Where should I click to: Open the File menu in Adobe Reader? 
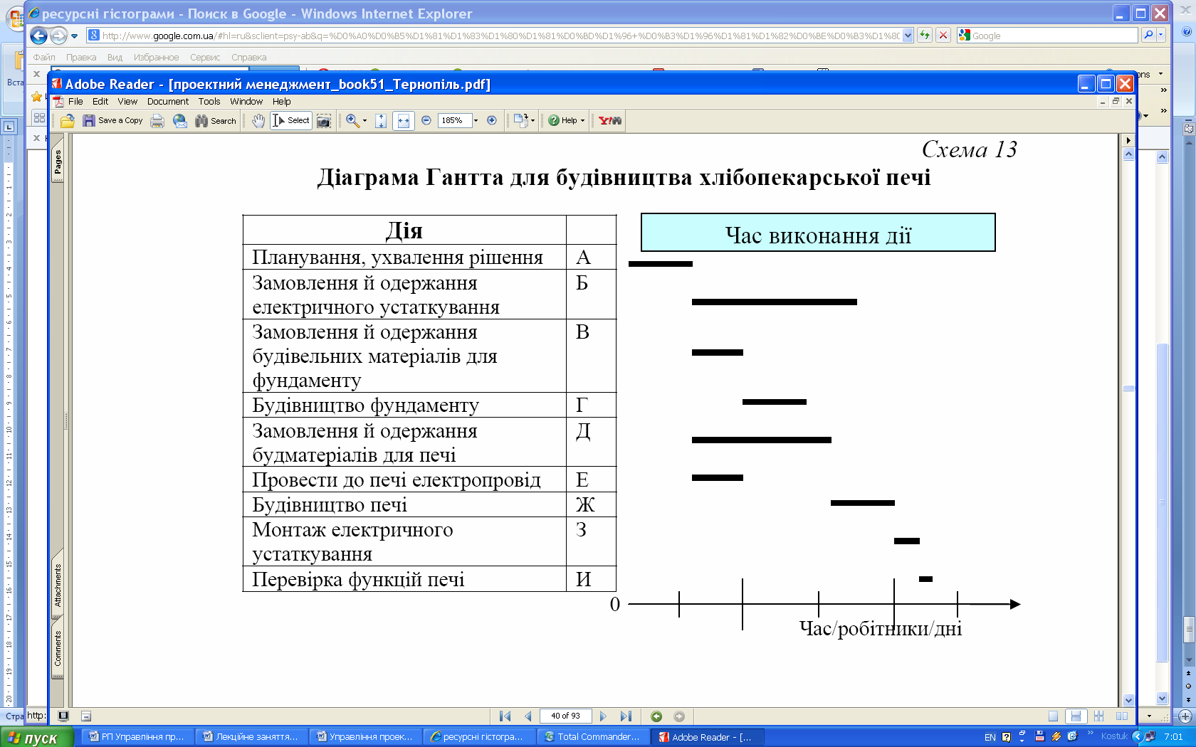(x=75, y=102)
